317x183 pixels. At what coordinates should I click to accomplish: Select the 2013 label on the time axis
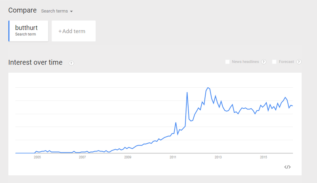click(x=218, y=157)
